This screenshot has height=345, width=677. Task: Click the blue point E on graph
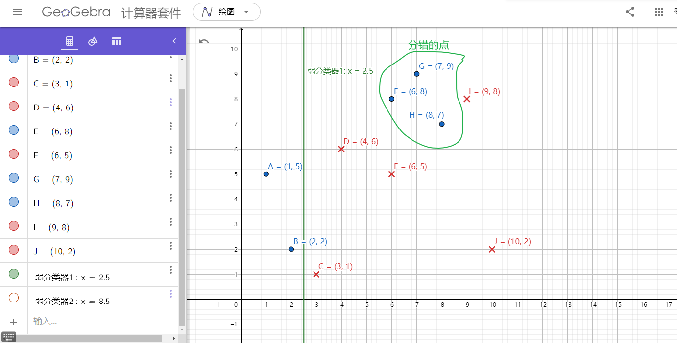(391, 99)
